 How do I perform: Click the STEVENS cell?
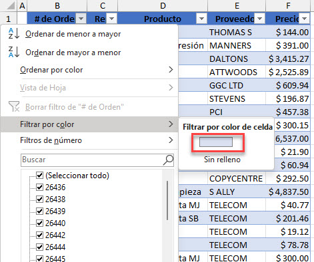237,98
